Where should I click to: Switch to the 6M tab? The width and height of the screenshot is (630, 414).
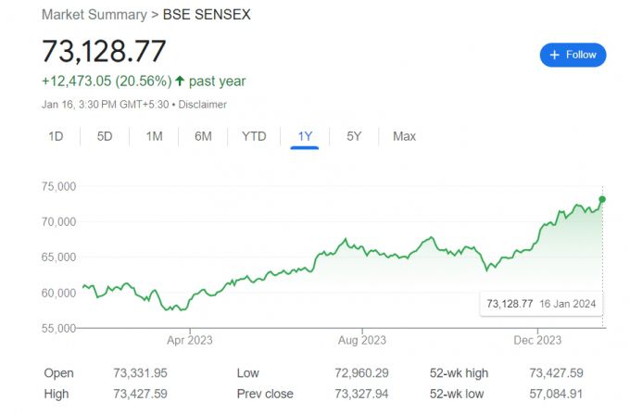pyautogui.click(x=203, y=136)
